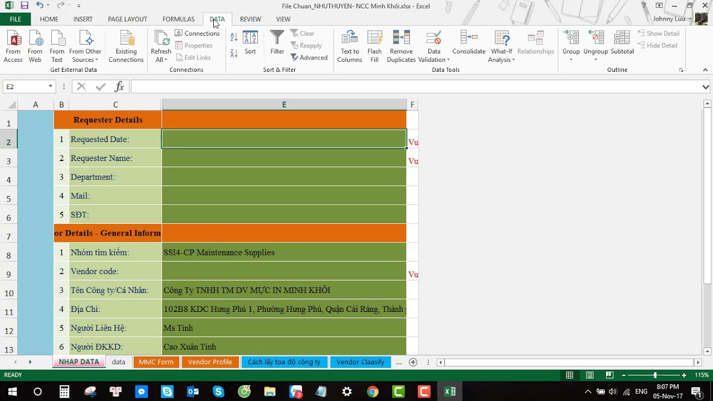The image size is (713, 401).
Task: Open Consolidate tool
Action: click(x=468, y=43)
